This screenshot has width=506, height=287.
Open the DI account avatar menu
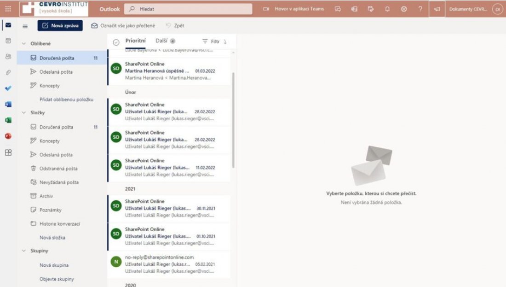point(498,9)
